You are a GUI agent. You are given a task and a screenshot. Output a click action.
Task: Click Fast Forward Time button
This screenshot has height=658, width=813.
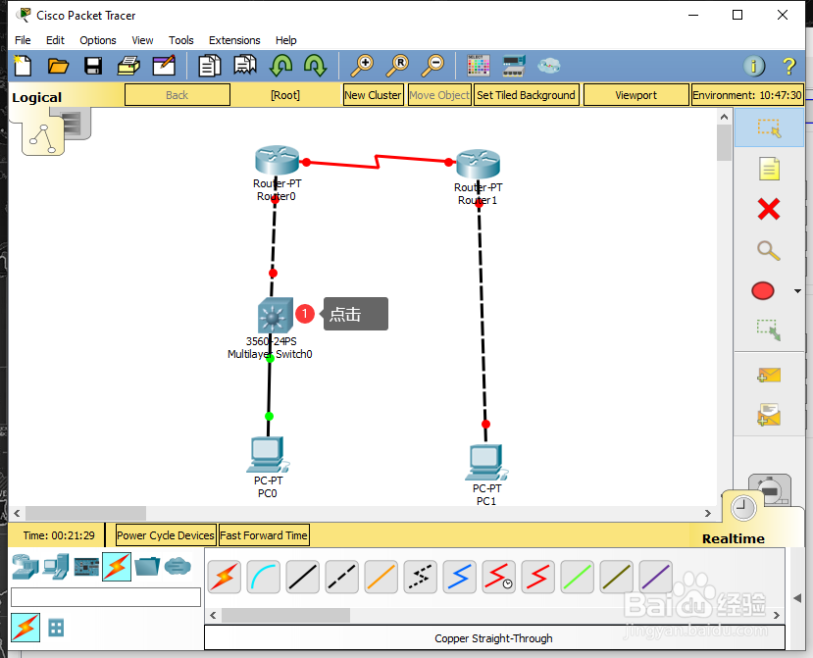pos(264,535)
